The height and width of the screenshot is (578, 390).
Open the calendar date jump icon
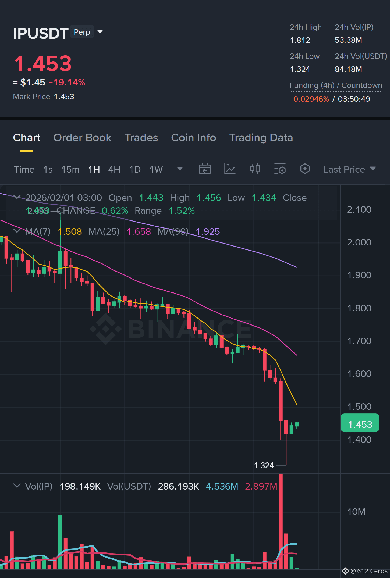(205, 169)
